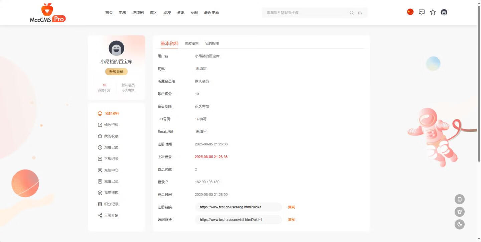Click the 登录次数 value 2
Image resolution: width=481 pixels, height=242 pixels.
click(196, 169)
